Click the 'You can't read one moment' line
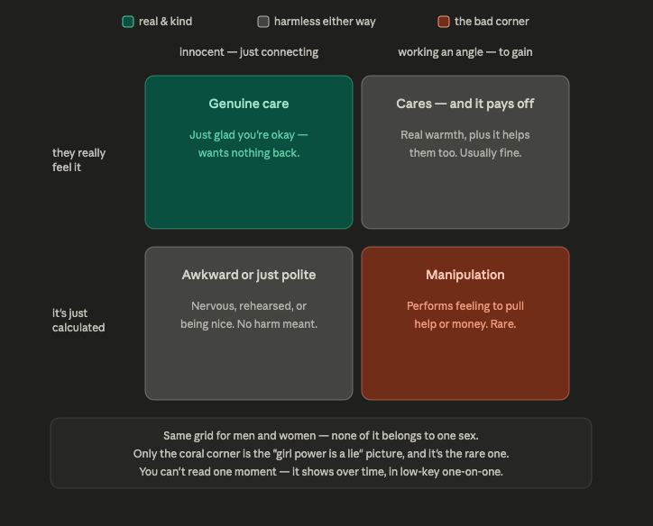 tap(321, 472)
